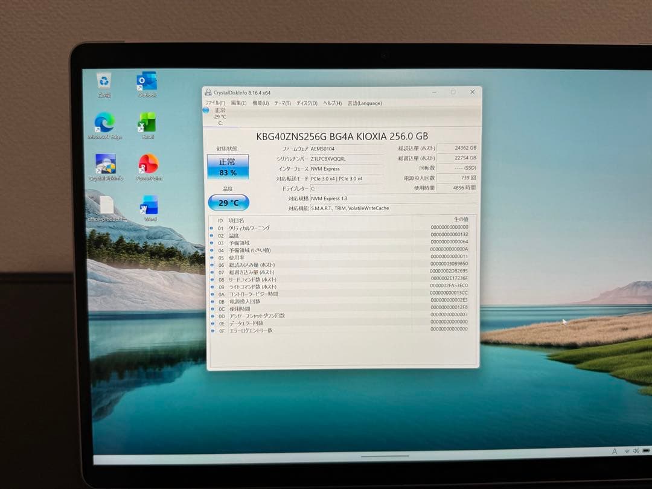Click raw value 000000000012F8

point(449,307)
